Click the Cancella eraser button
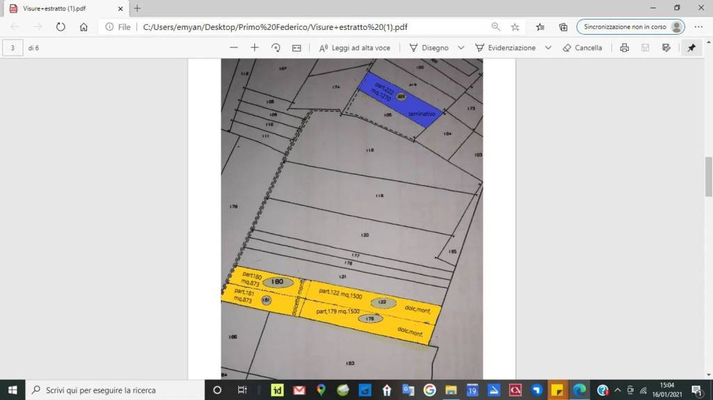713x400 pixels. 582,48
